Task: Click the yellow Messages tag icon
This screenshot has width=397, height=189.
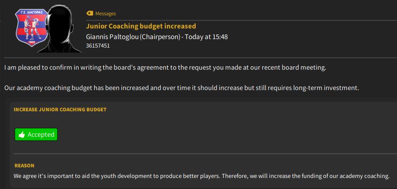Action: (89, 14)
